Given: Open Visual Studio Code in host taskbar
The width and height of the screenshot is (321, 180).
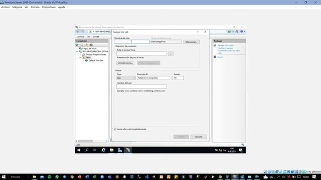Looking at the screenshot, I should tap(146, 177).
